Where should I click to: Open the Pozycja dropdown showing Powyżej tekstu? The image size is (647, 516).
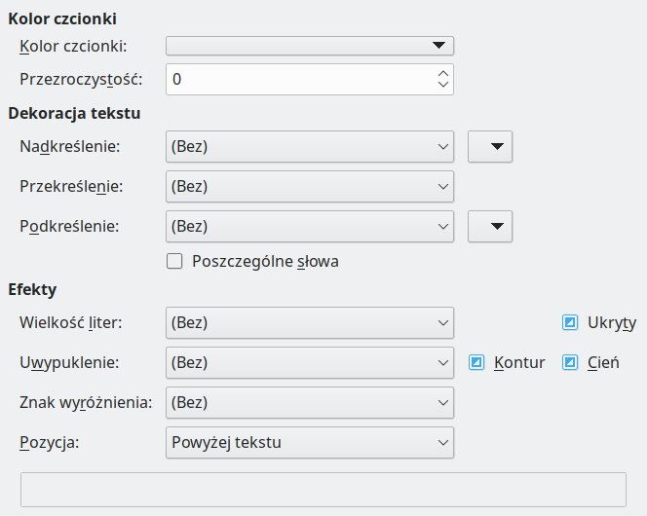[310, 442]
